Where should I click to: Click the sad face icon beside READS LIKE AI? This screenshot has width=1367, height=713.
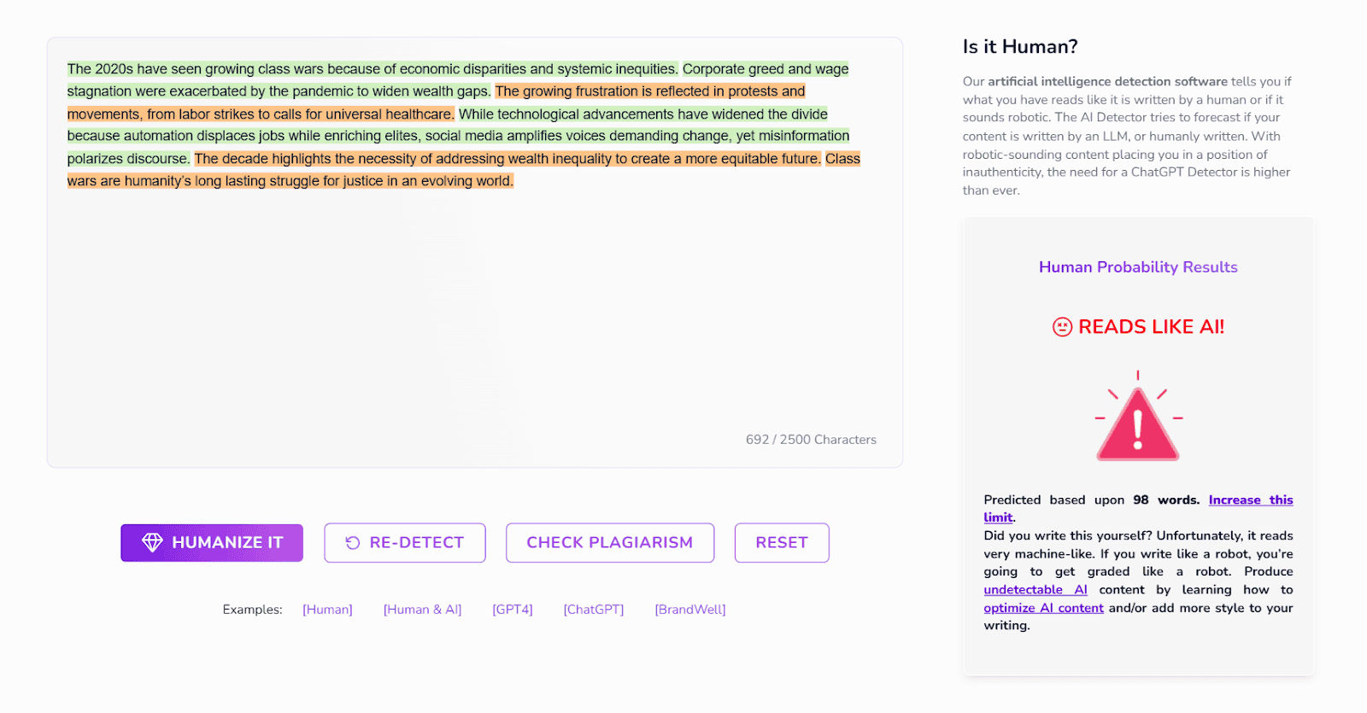pyautogui.click(x=1062, y=327)
